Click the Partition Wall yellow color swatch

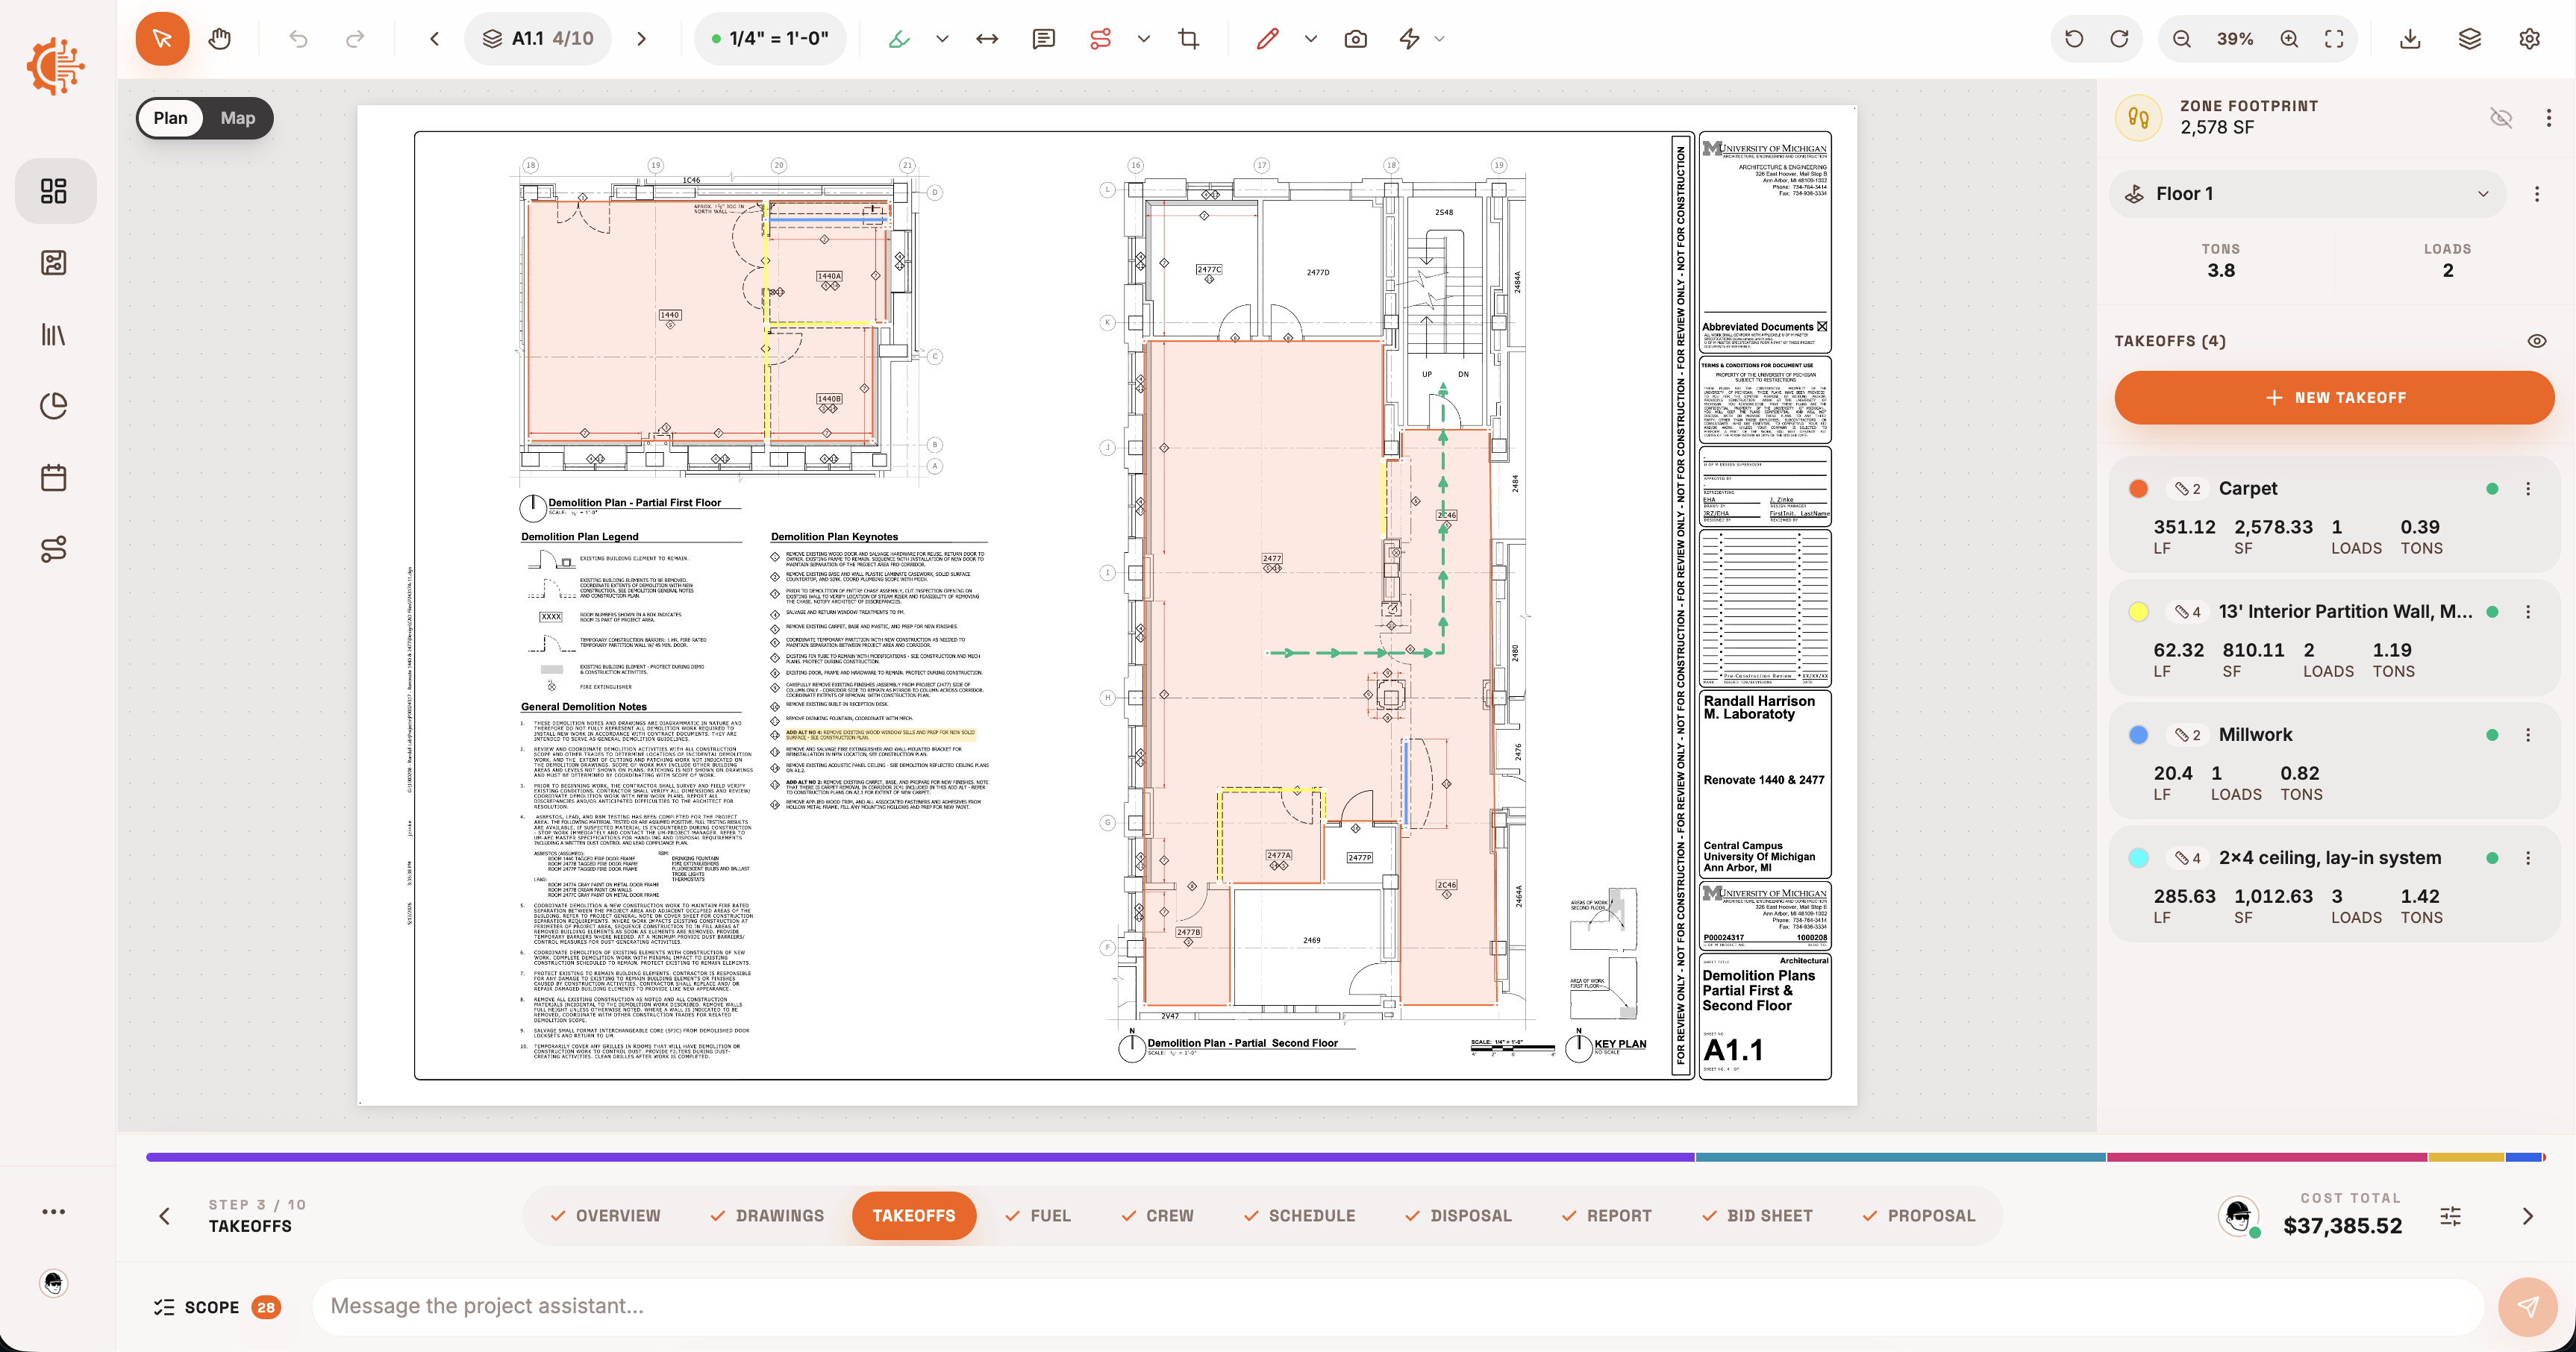pos(2139,612)
